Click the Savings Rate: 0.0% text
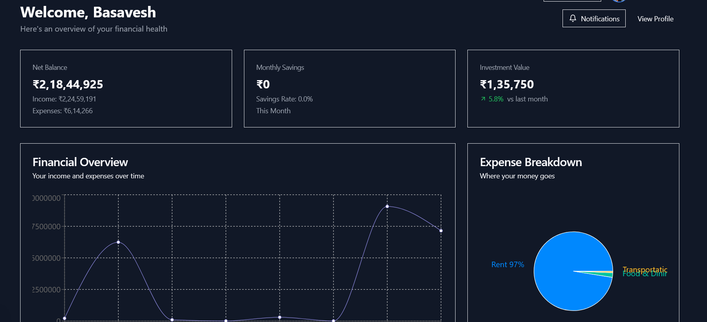The height and width of the screenshot is (322, 707). (x=284, y=99)
